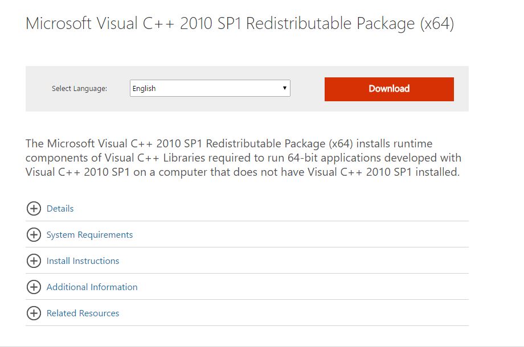Click the page title Microsoft Visual C++ 2010
This screenshot has width=524, height=347.
240,24
